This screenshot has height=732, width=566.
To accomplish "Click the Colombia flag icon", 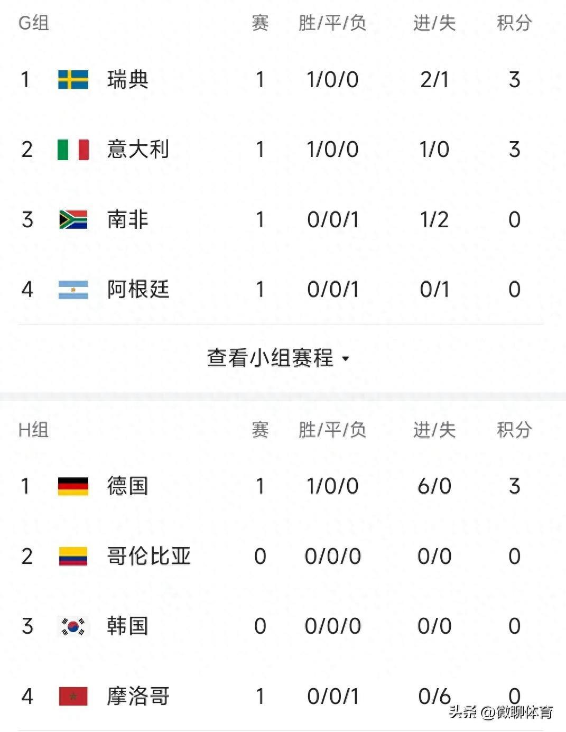I will pyautogui.click(x=73, y=556).
